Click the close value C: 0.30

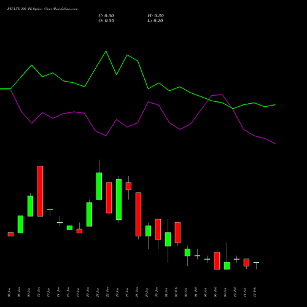(106, 16)
